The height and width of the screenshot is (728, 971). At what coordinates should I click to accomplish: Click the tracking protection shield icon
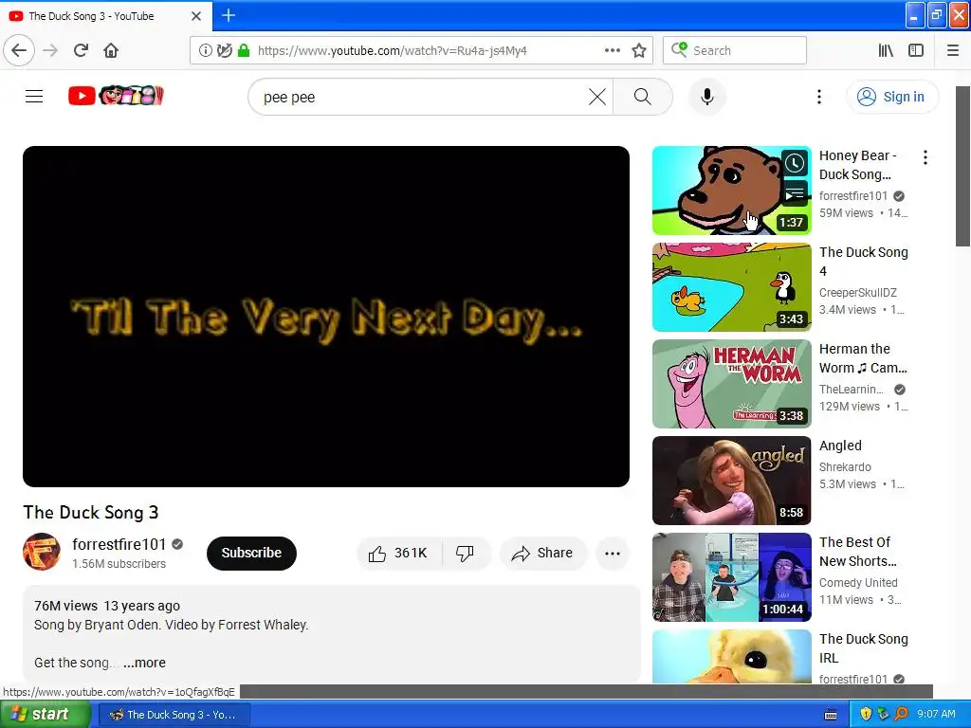(224, 51)
